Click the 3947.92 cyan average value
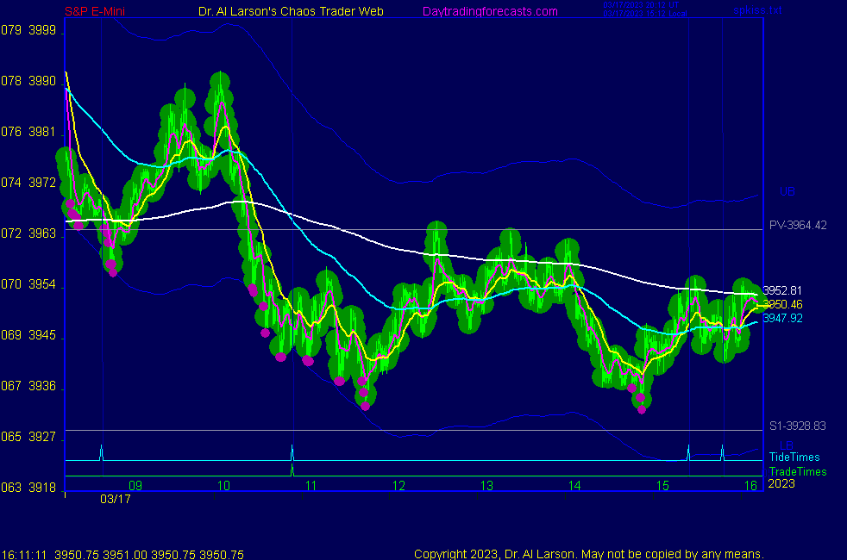The image size is (847, 560). [x=782, y=318]
